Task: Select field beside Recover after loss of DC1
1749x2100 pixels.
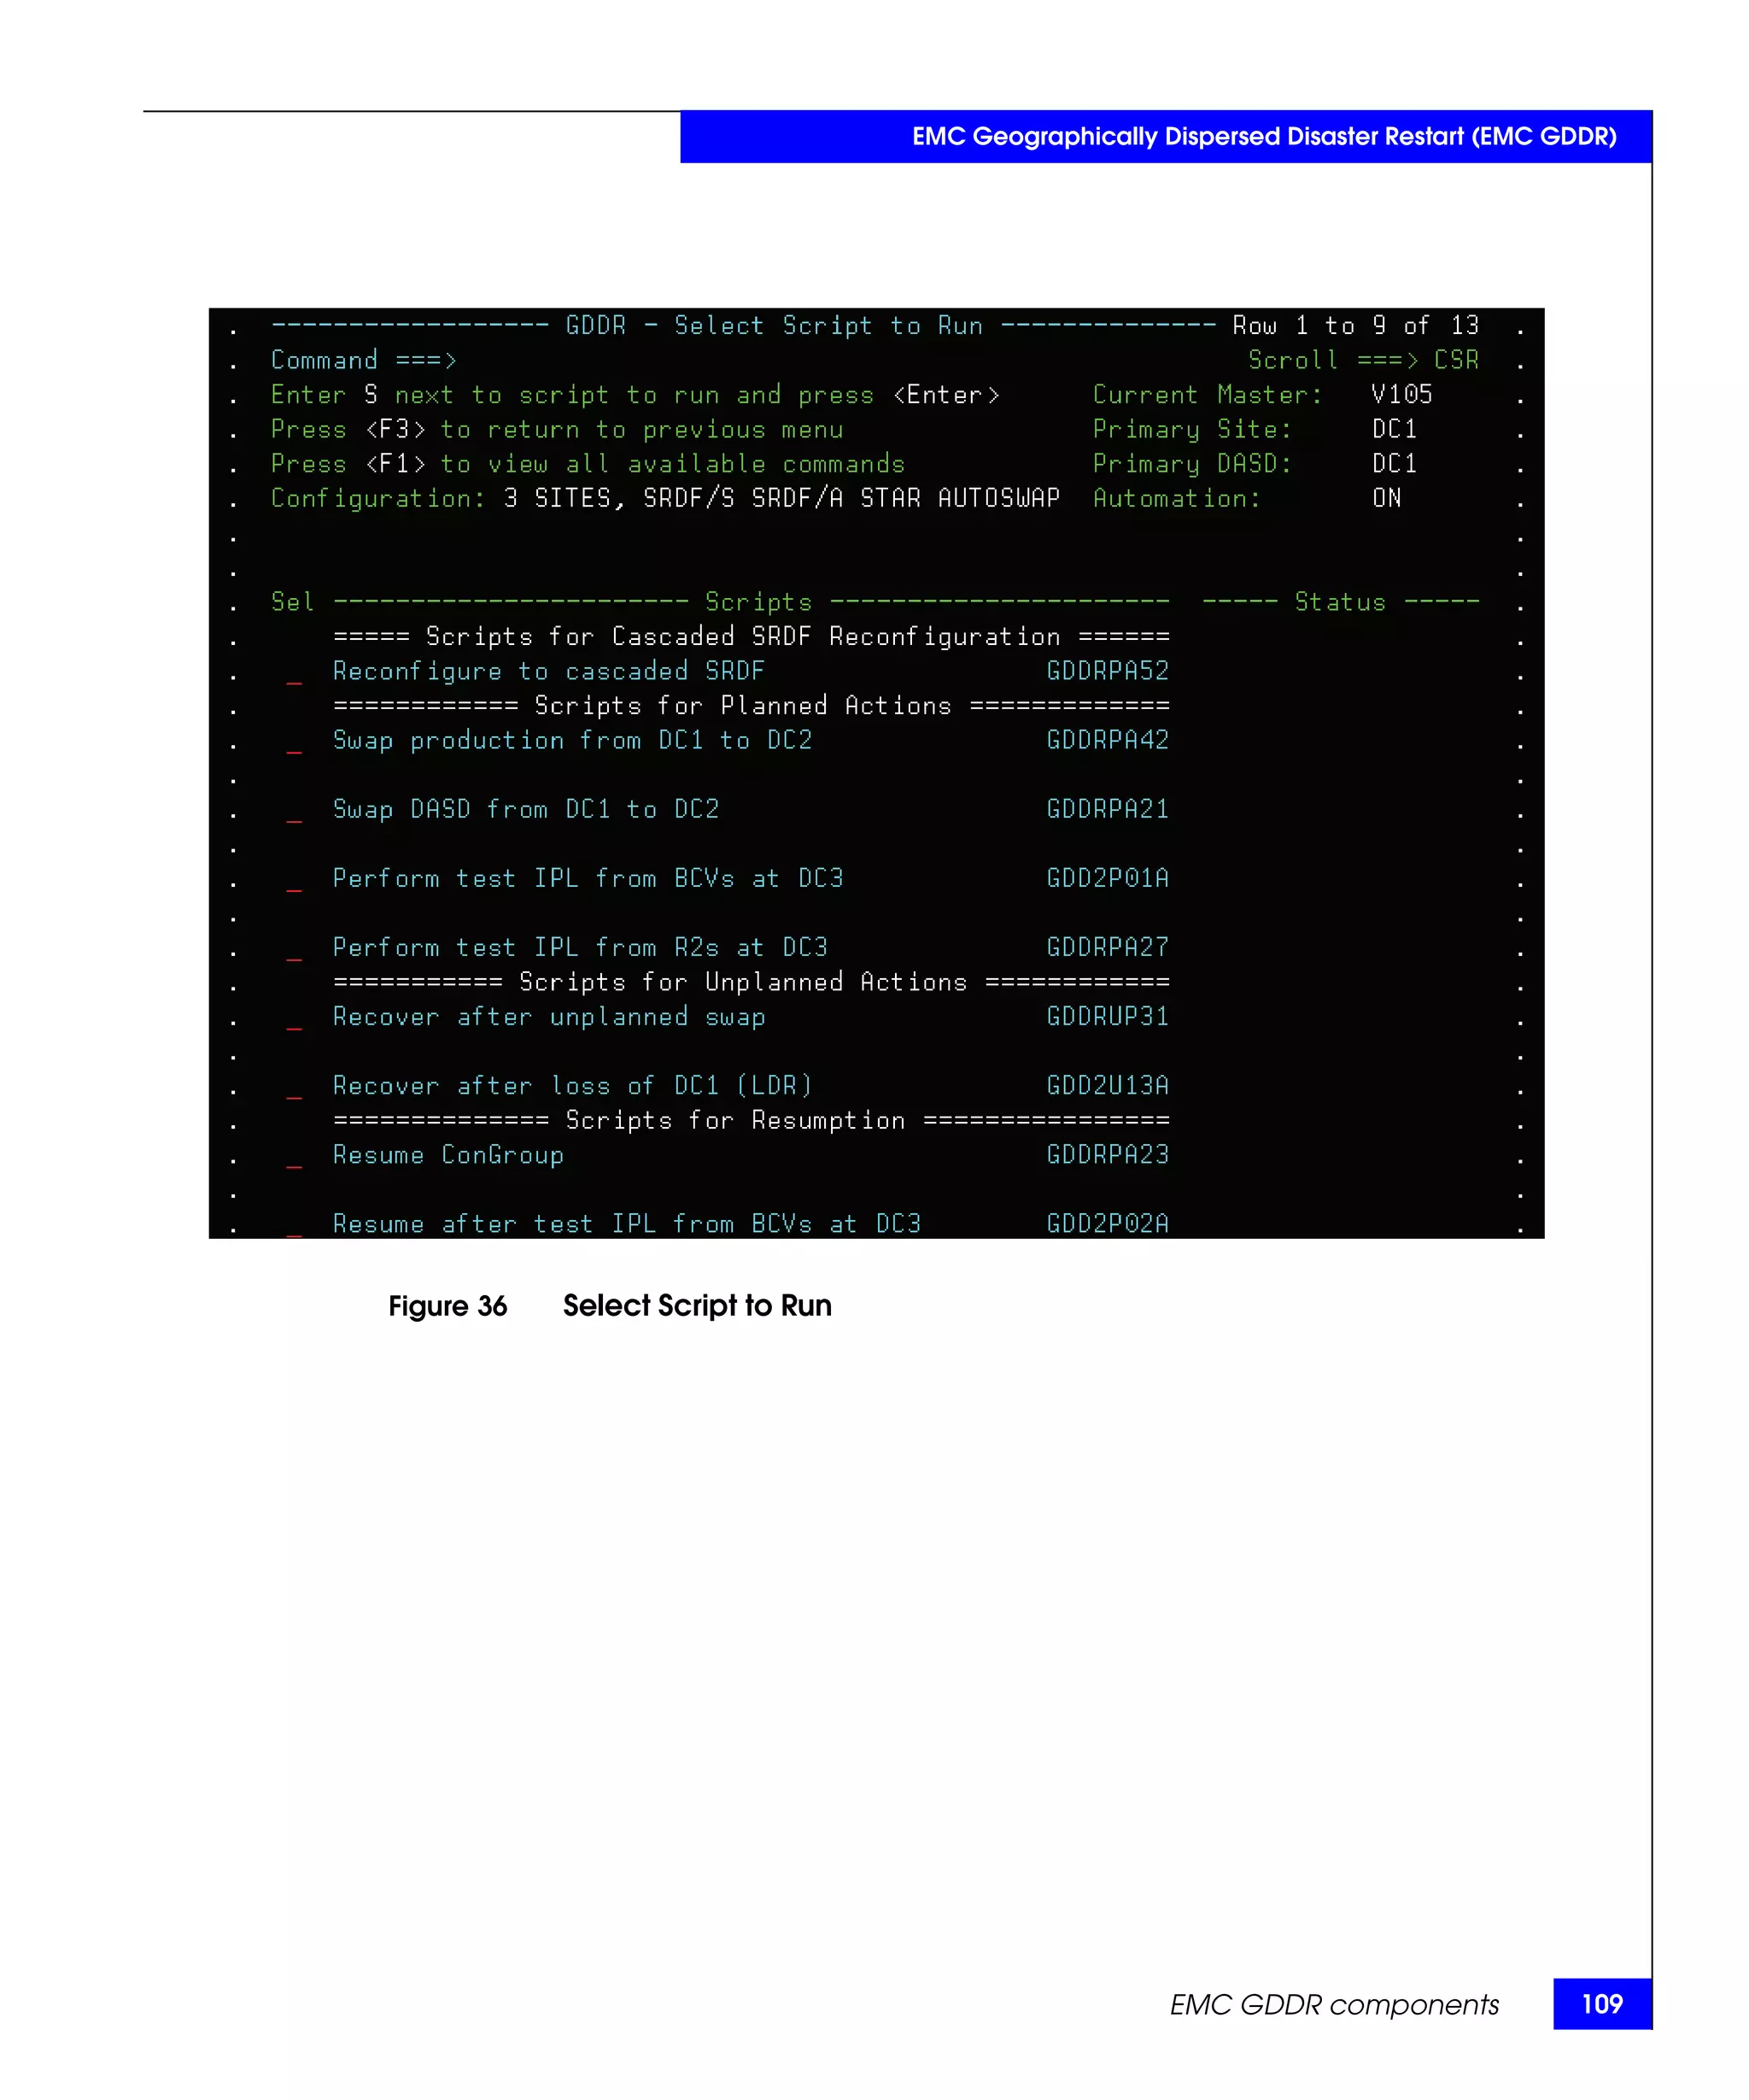Action: pyautogui.click(x=294, y=1087)
